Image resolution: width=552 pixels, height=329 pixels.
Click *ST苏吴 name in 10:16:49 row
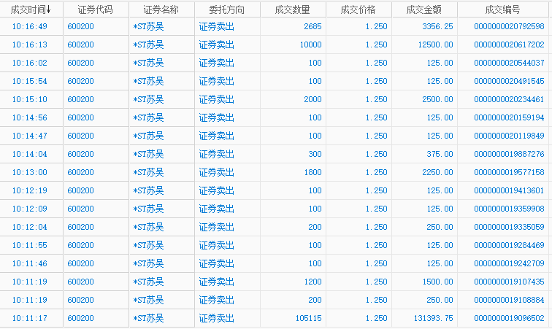148,26
